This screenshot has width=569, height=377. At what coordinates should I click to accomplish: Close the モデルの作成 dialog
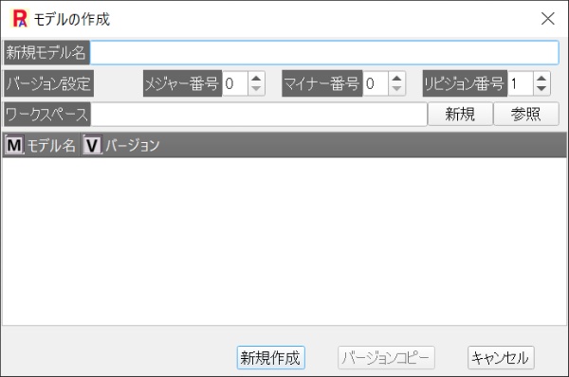547,19
